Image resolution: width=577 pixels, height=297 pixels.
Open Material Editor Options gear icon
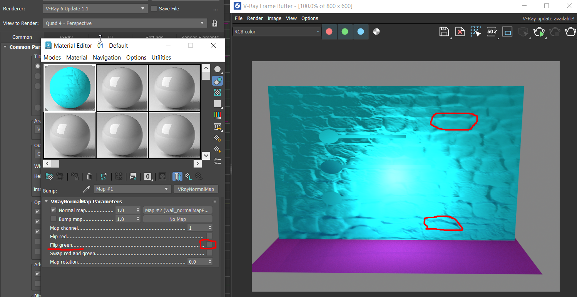click(x=217, y=138)
